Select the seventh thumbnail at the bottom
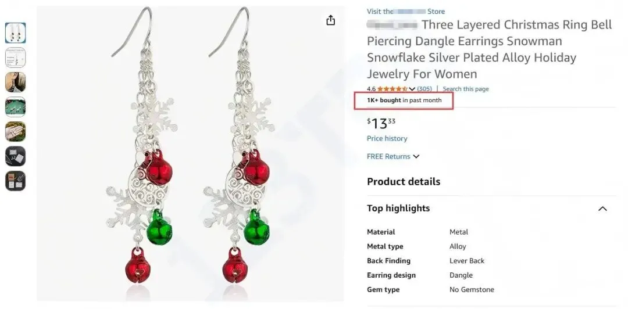 [15, 181]
